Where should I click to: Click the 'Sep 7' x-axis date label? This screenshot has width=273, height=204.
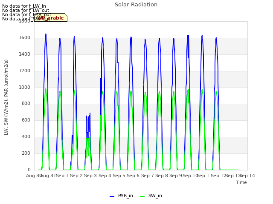(148, 176)
